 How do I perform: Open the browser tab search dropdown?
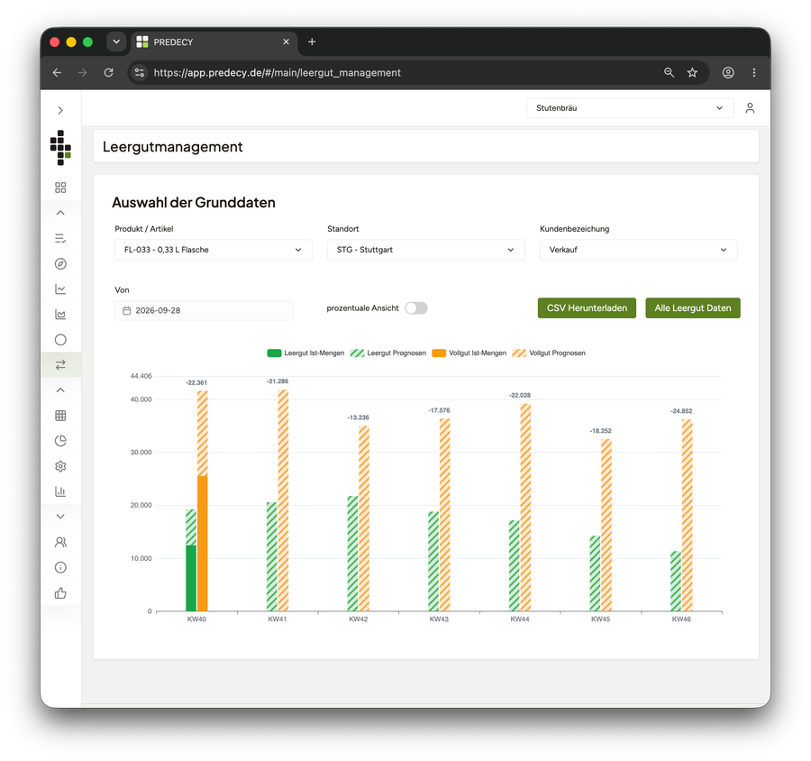point(116,42)
